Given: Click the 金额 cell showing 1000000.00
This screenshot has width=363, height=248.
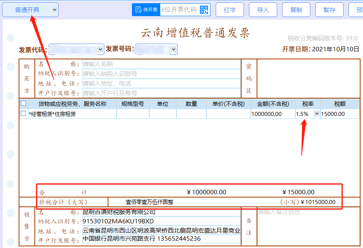Looking at the screenshot, I should pos(273,114).
